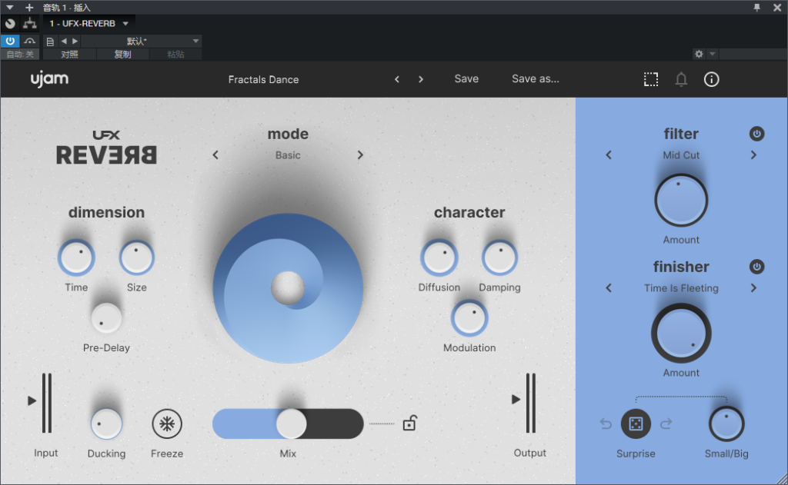Click the ujam logo

49,79
